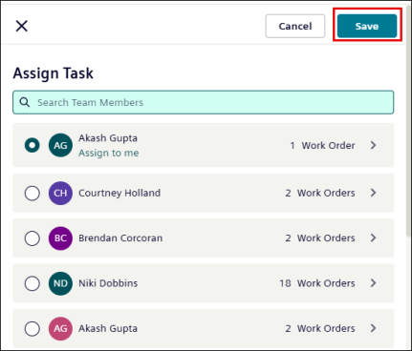This screenshot has width=412, height=351.
Task: Click the name Brendan Corcoran
Action: click(x=120, y=238)
